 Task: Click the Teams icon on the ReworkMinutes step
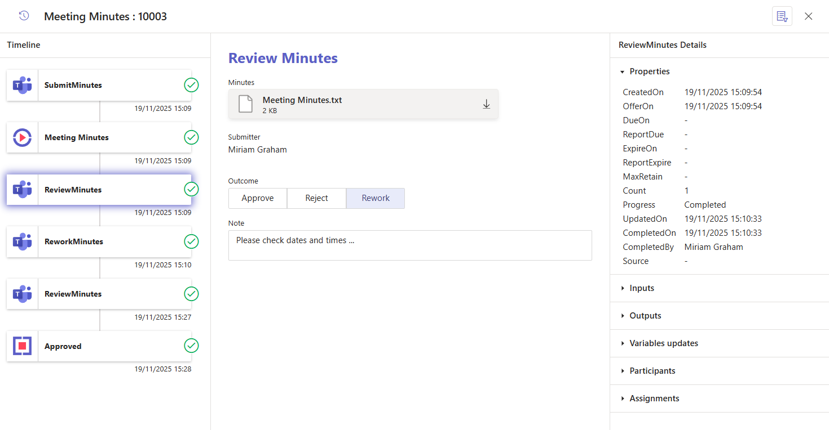point(22,242)
